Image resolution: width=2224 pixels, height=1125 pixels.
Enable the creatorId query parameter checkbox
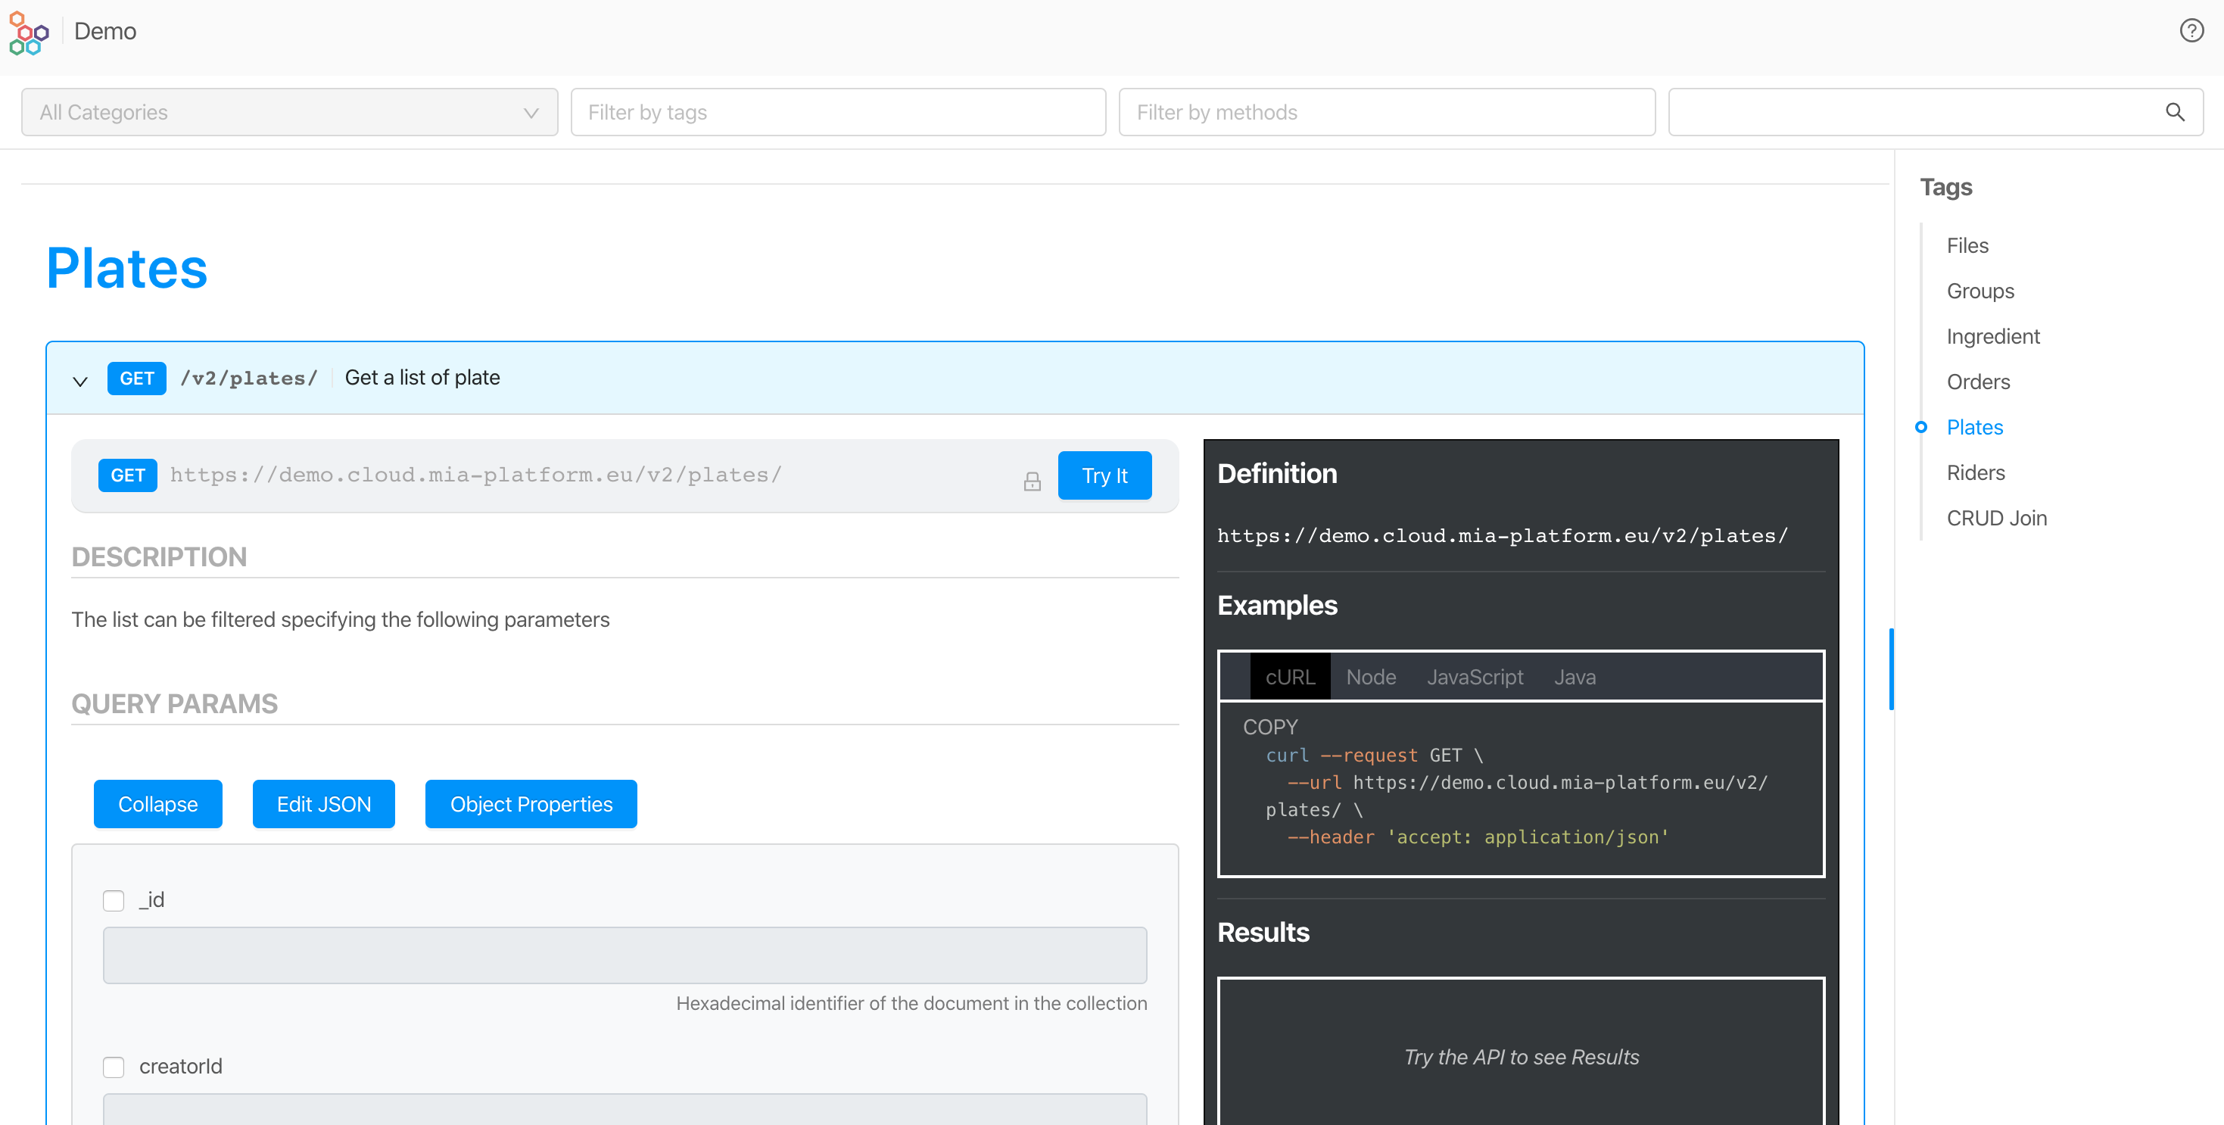click(113, 1066)
